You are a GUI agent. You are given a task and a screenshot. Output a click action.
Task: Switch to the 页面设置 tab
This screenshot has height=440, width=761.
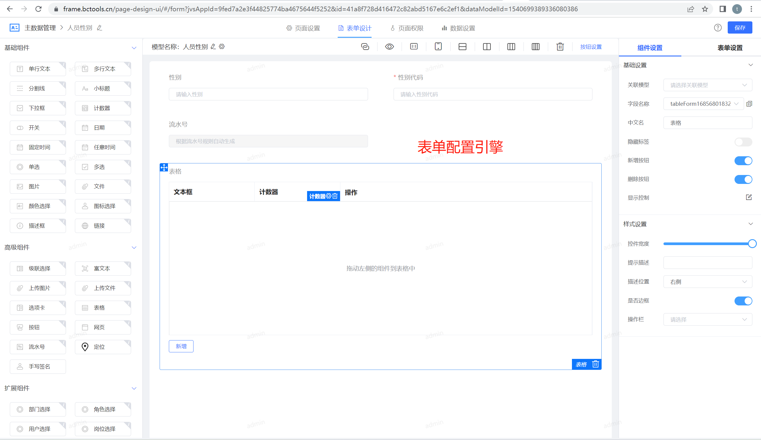(303, 28)
